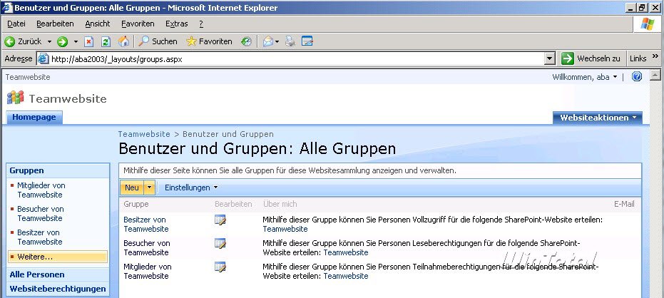Click the Home house icon
This screenshot has width=664, height=298.
pos(123,41)
